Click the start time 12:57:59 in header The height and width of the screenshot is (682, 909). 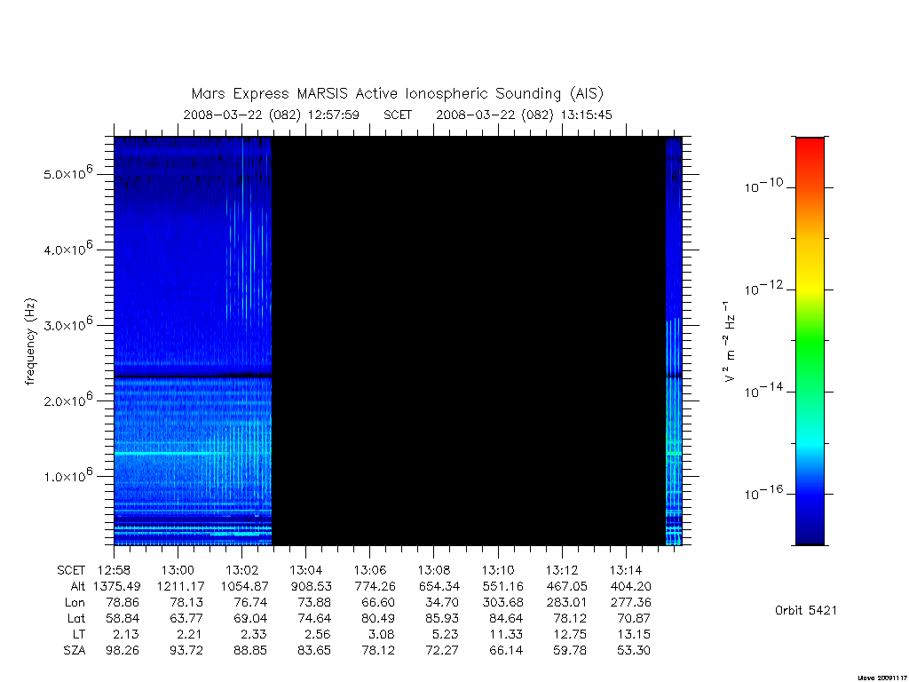tap(334, 115)
